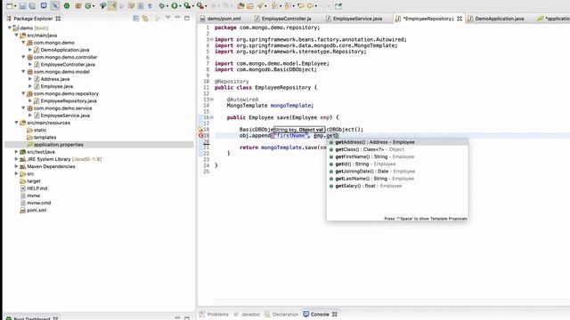Viewport: 570px width, 320px height.
Task: Select getId() autocomplete proposal
Action: coord(397,164)
